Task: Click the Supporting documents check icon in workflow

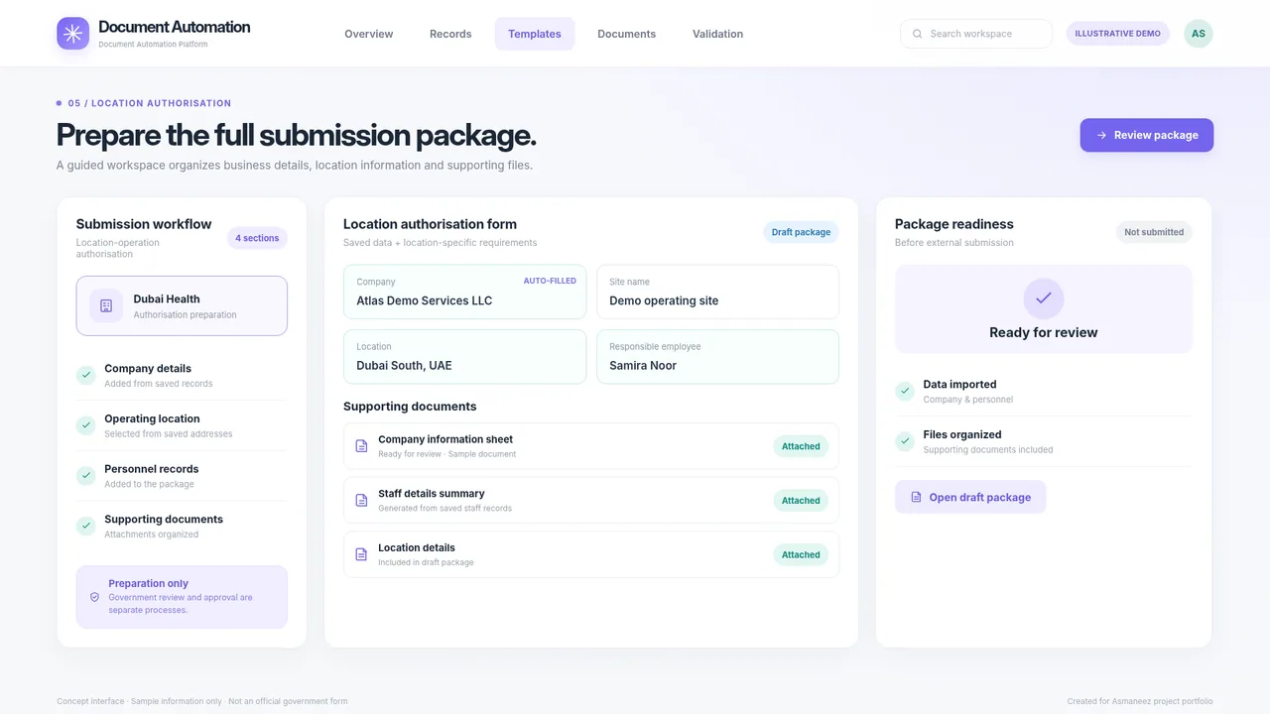Action: click(86, 526)
